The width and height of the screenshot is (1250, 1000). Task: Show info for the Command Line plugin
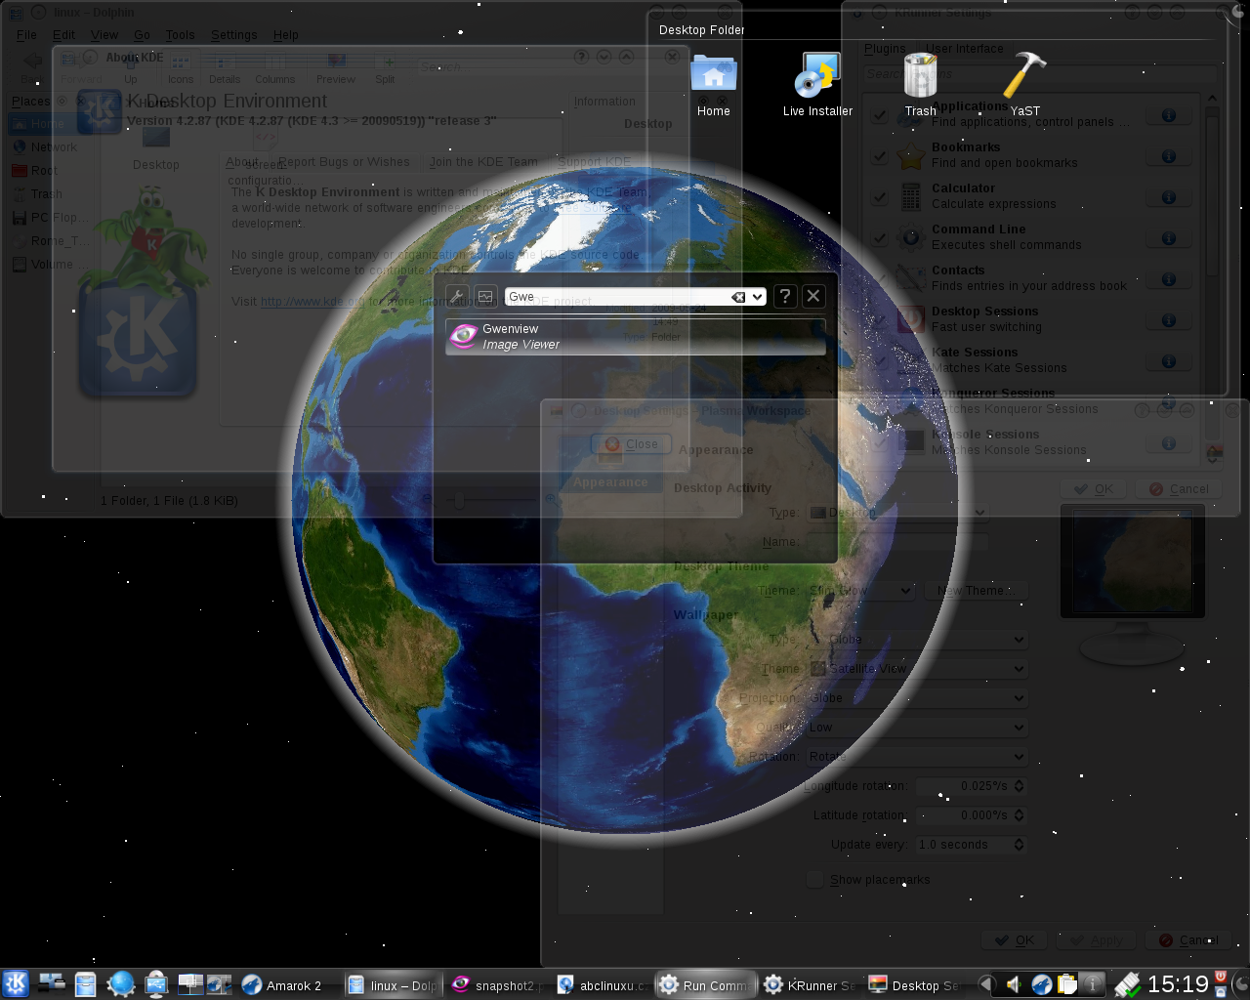[x=1168, y=238]
